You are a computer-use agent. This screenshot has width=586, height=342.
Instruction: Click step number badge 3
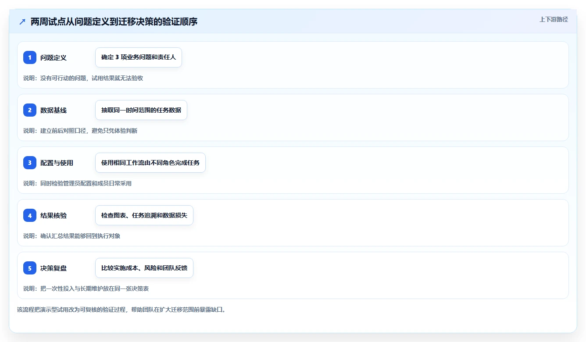click(x=30, y=163)
